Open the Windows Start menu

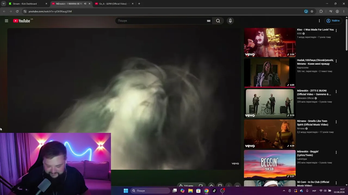point(126,191)
